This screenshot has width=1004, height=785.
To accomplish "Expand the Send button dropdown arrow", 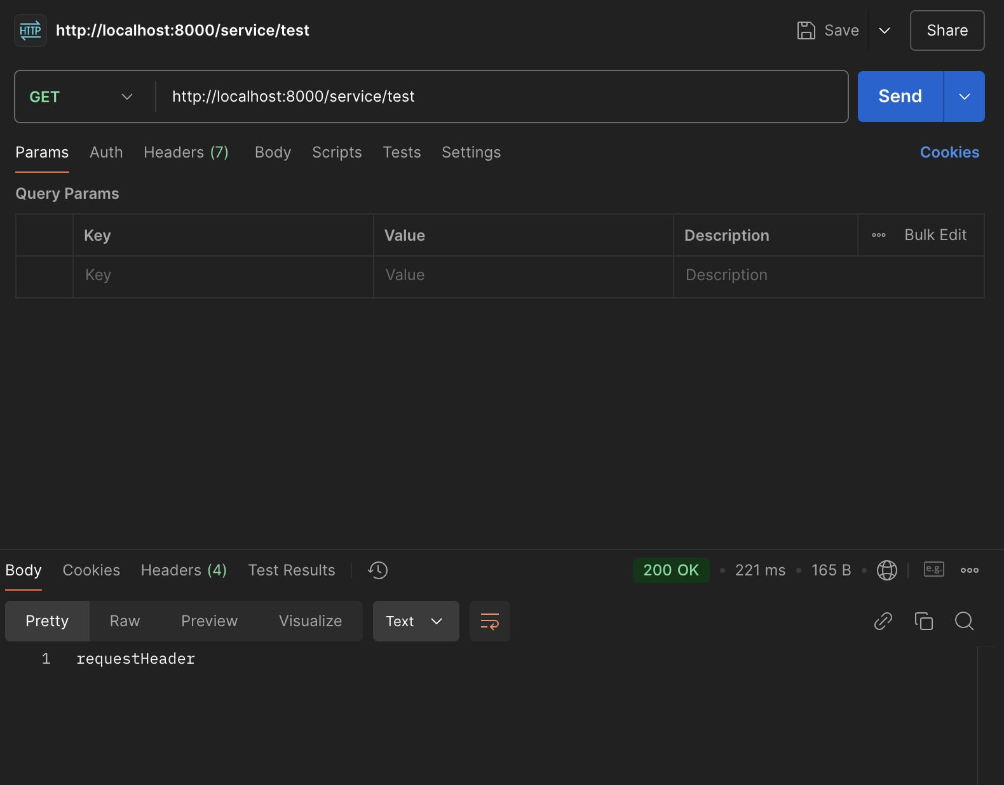I will click(x=965, y=97).
